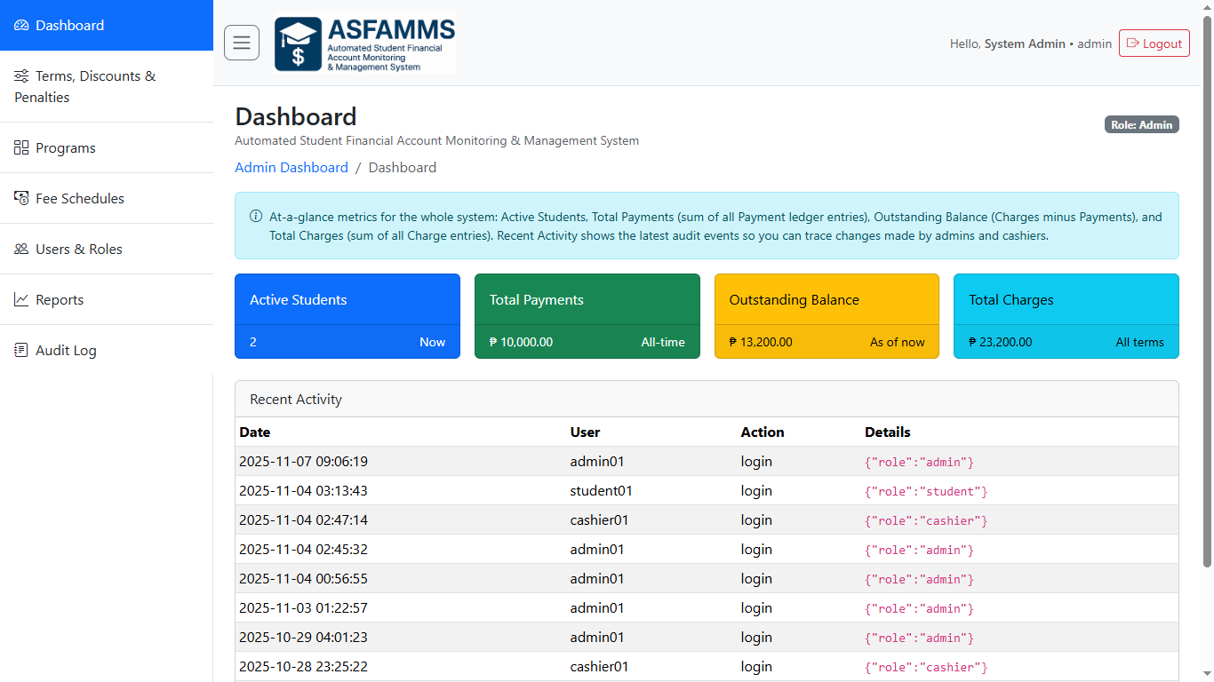Click the cash icon beside Fee Schedules
The image size is (1214, 682).
(21, 199)
